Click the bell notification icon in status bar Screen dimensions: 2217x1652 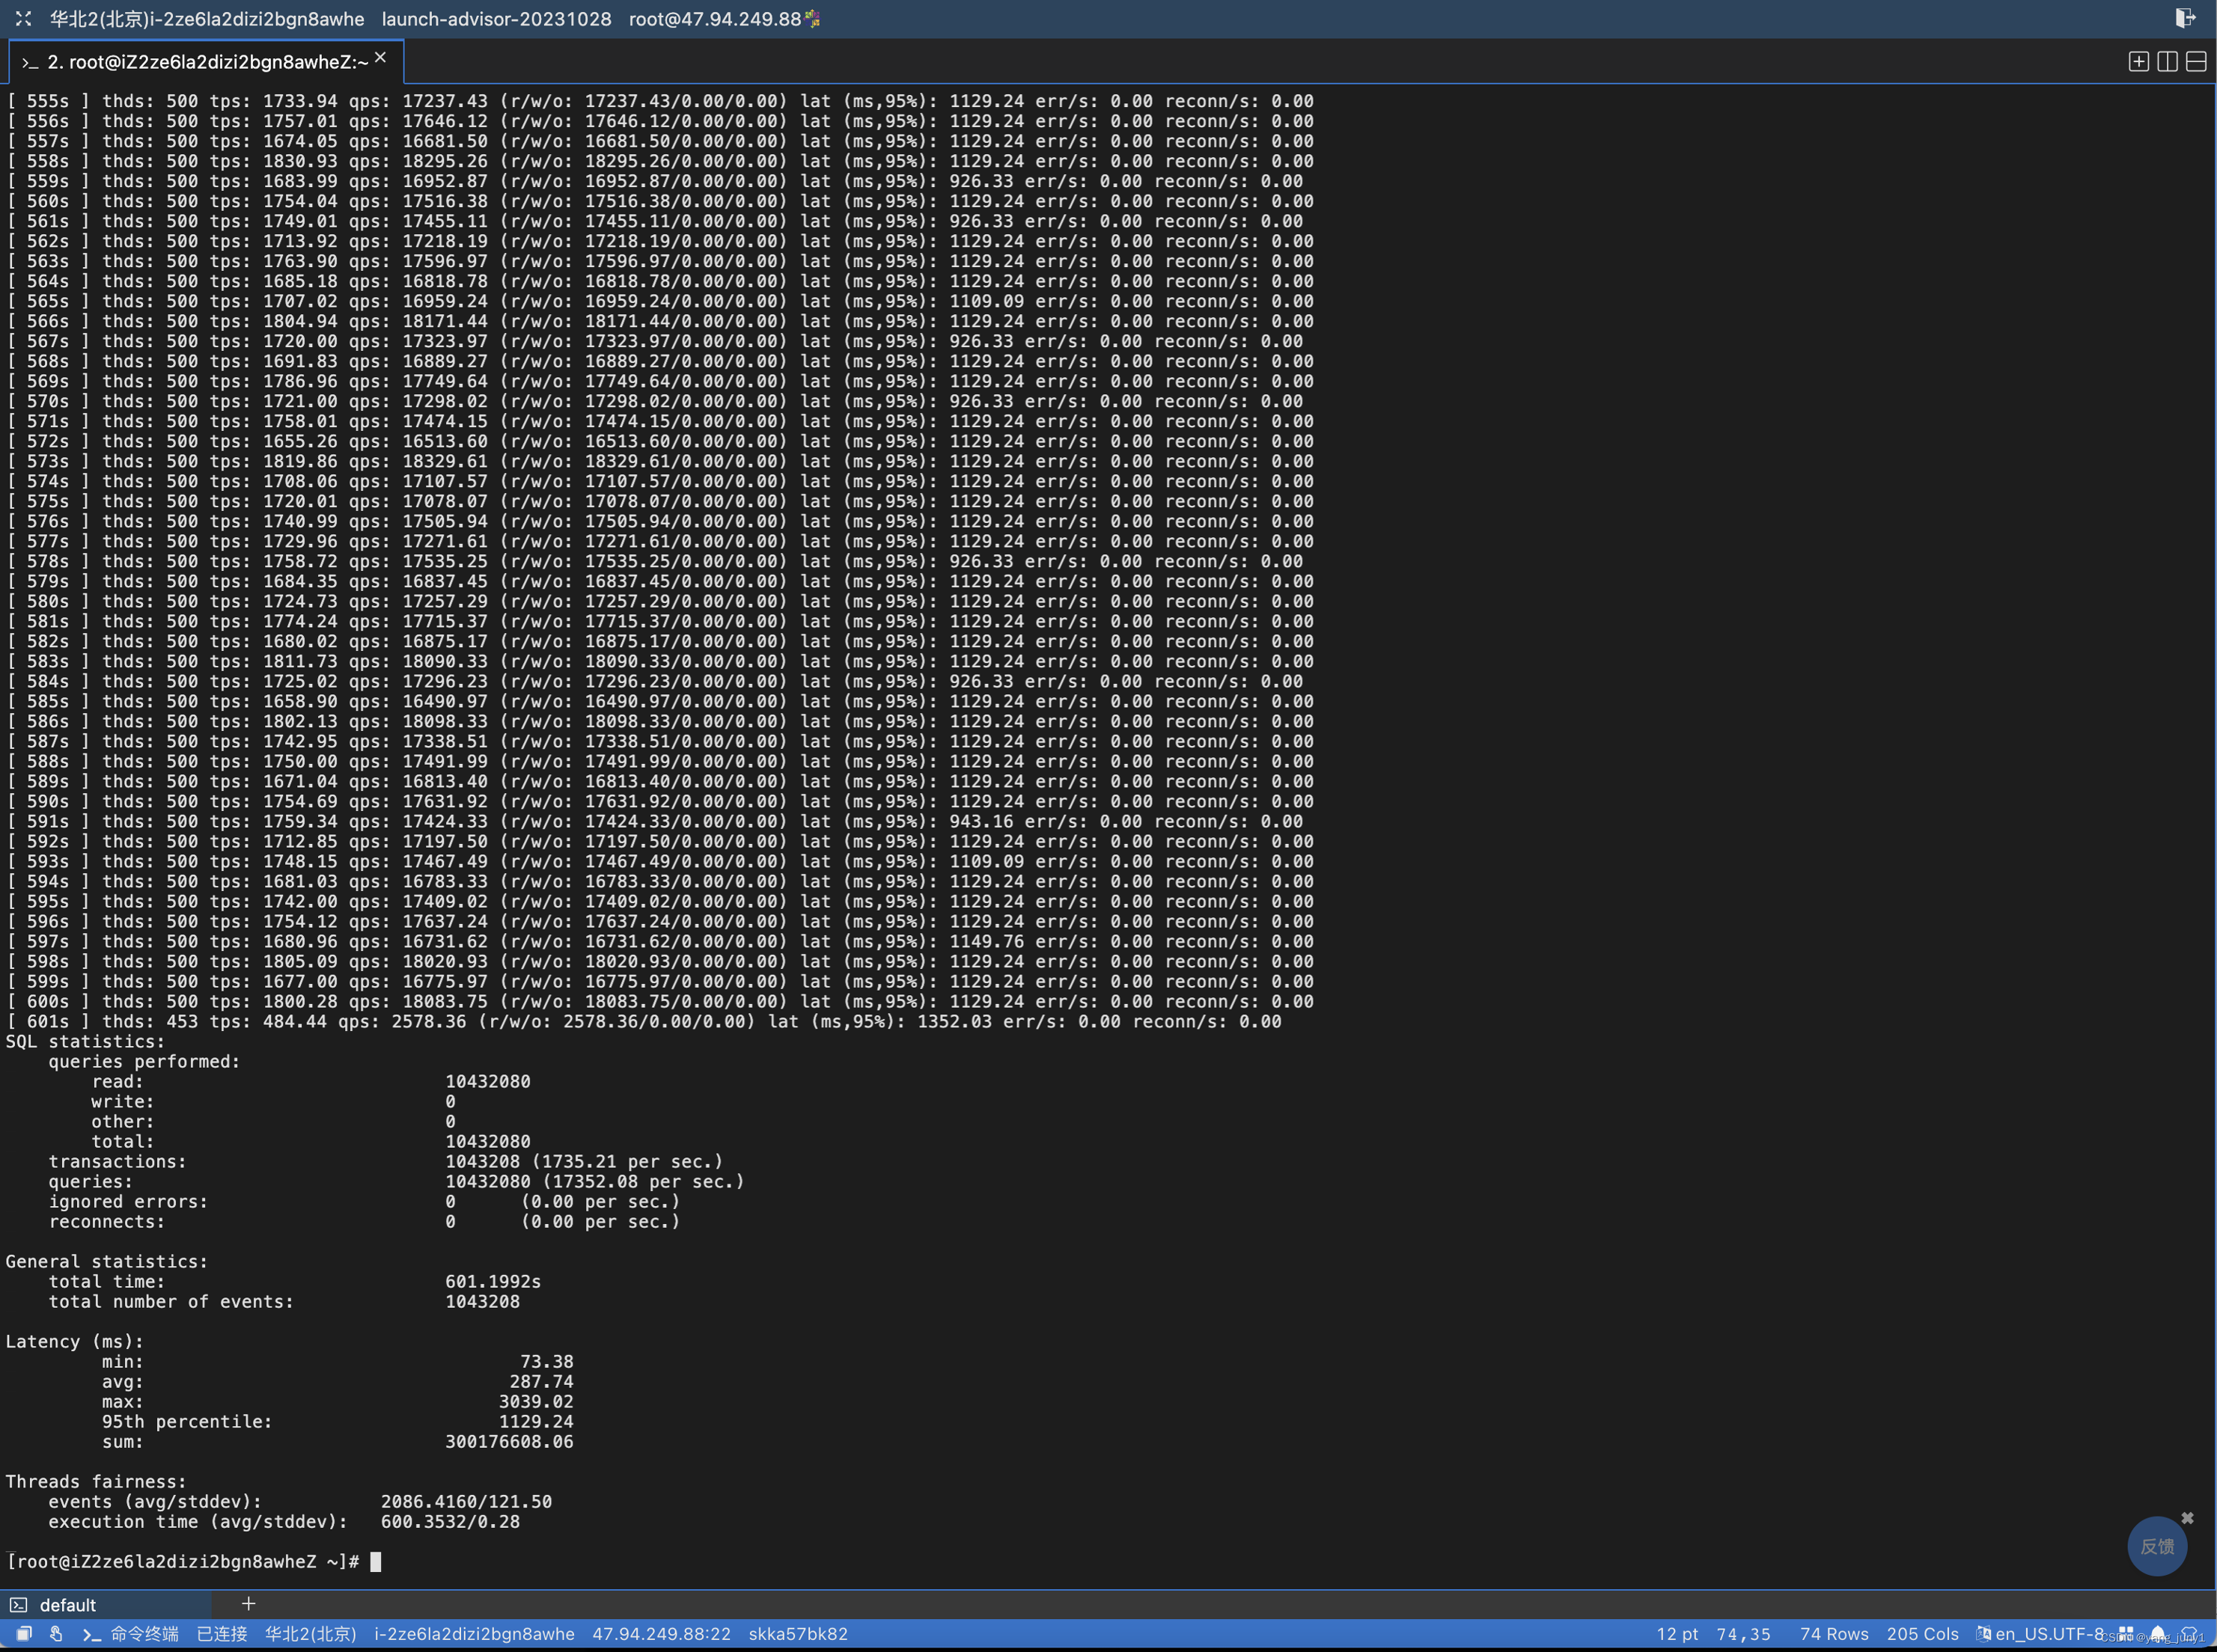[2158, 1633]
